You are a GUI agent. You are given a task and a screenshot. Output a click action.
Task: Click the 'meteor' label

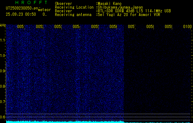44,10
